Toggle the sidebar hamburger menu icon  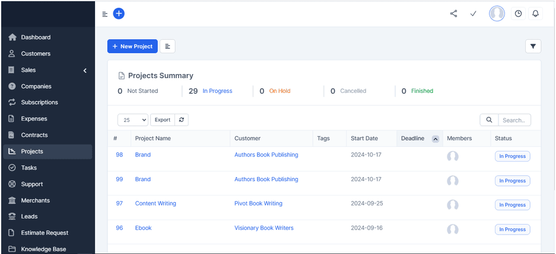click(105, 14)
